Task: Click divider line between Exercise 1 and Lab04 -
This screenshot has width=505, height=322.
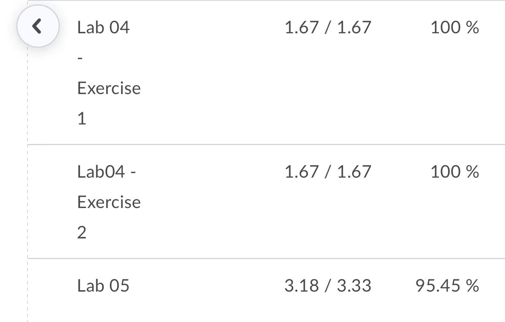Action: (266, 144)
